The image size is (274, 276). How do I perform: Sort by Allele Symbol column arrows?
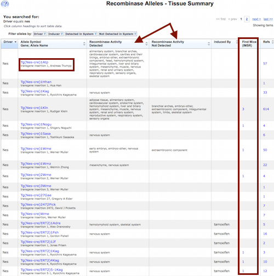pos(84,44)
